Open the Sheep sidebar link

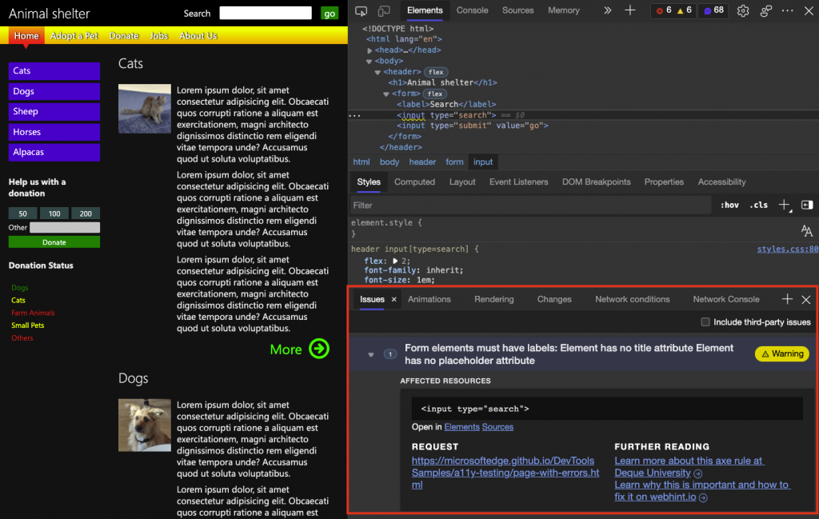pos(54,112)
